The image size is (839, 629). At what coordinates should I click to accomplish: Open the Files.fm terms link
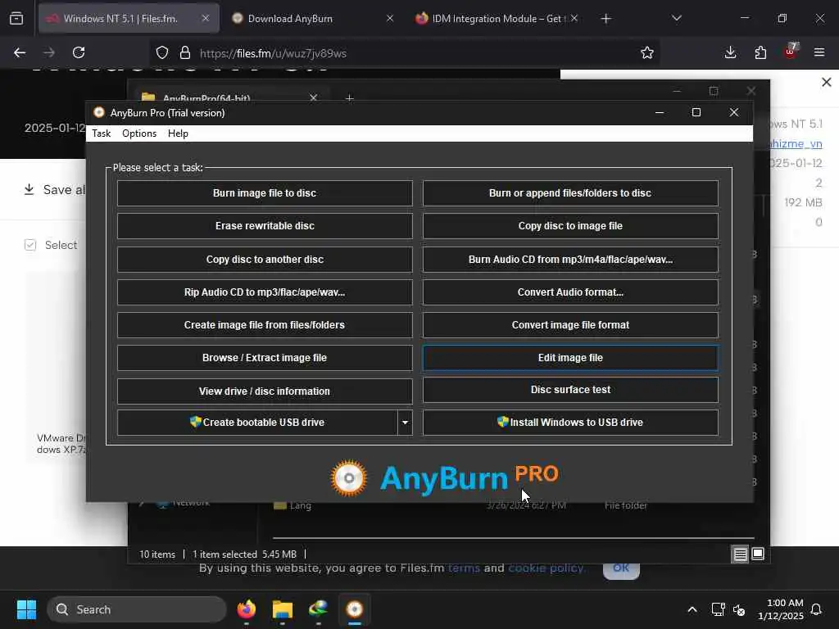click(464, 568)
